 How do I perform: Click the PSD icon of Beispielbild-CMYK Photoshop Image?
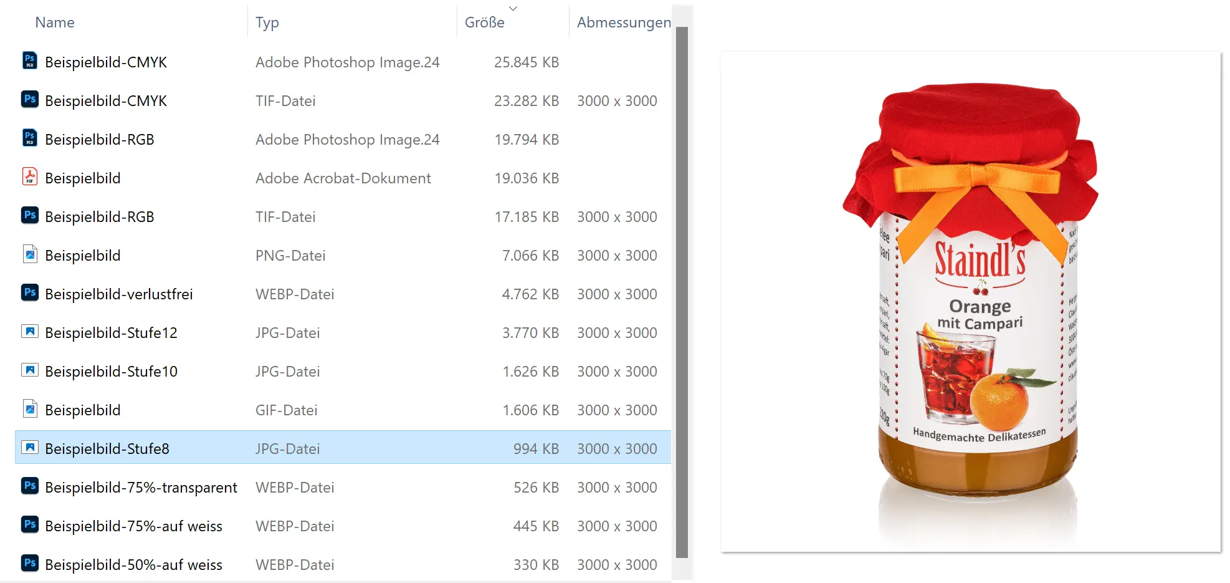point(29,61)
